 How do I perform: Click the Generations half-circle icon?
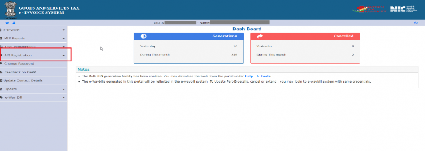point(143,36)
